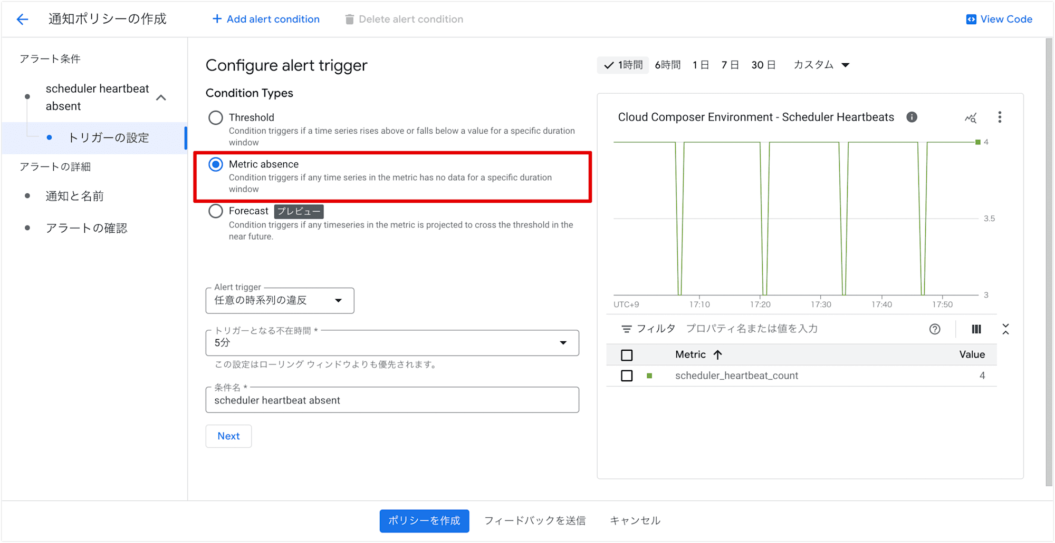Click View Code link

click(x=999, y=19)
